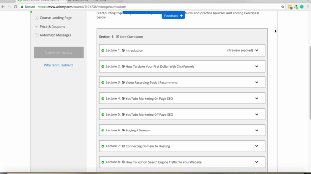Click the Submit for Review button
311x174 pixels.
tap(58, 53)
